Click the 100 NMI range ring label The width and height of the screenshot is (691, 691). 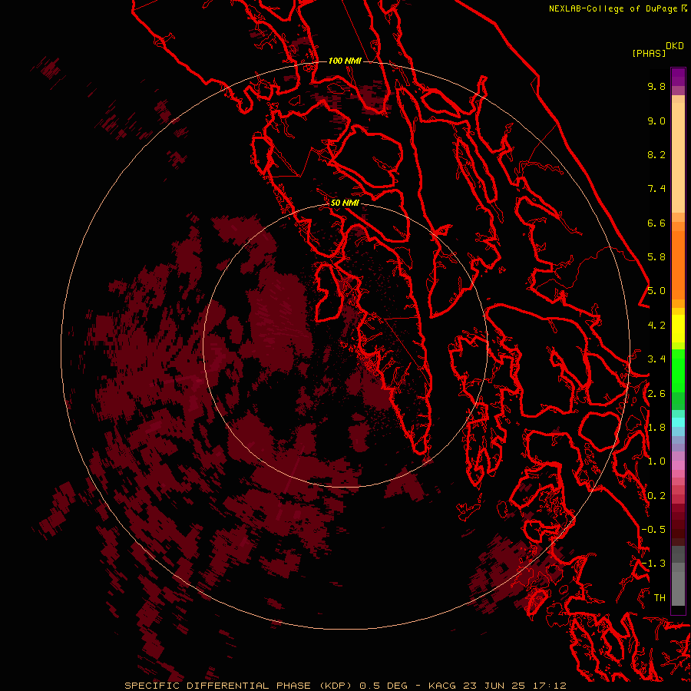pyautogui.click(x=345, y=61)
